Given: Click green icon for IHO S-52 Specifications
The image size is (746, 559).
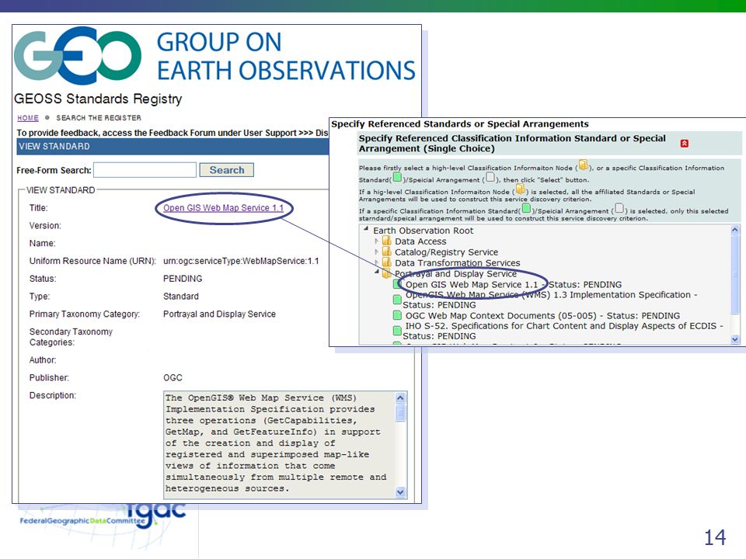Looking at the screenshot, I should click(x=397, y=331).
